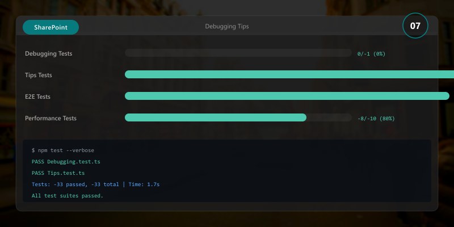This screenshot has width=454, height=227.
Task: Click the E2E Tests label
Action: pos(37,96)
